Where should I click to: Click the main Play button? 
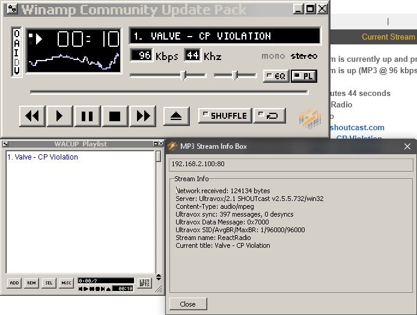tap(59, 116)
